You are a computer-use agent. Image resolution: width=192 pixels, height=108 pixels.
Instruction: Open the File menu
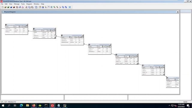tap(2, 4)
